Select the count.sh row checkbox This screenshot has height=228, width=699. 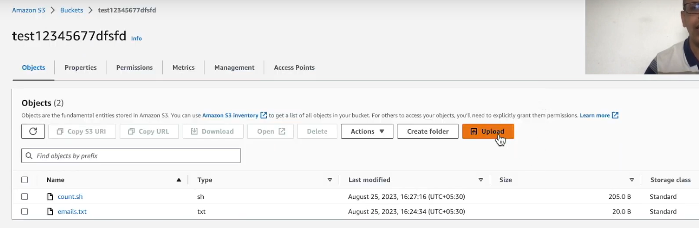(25, 197)
